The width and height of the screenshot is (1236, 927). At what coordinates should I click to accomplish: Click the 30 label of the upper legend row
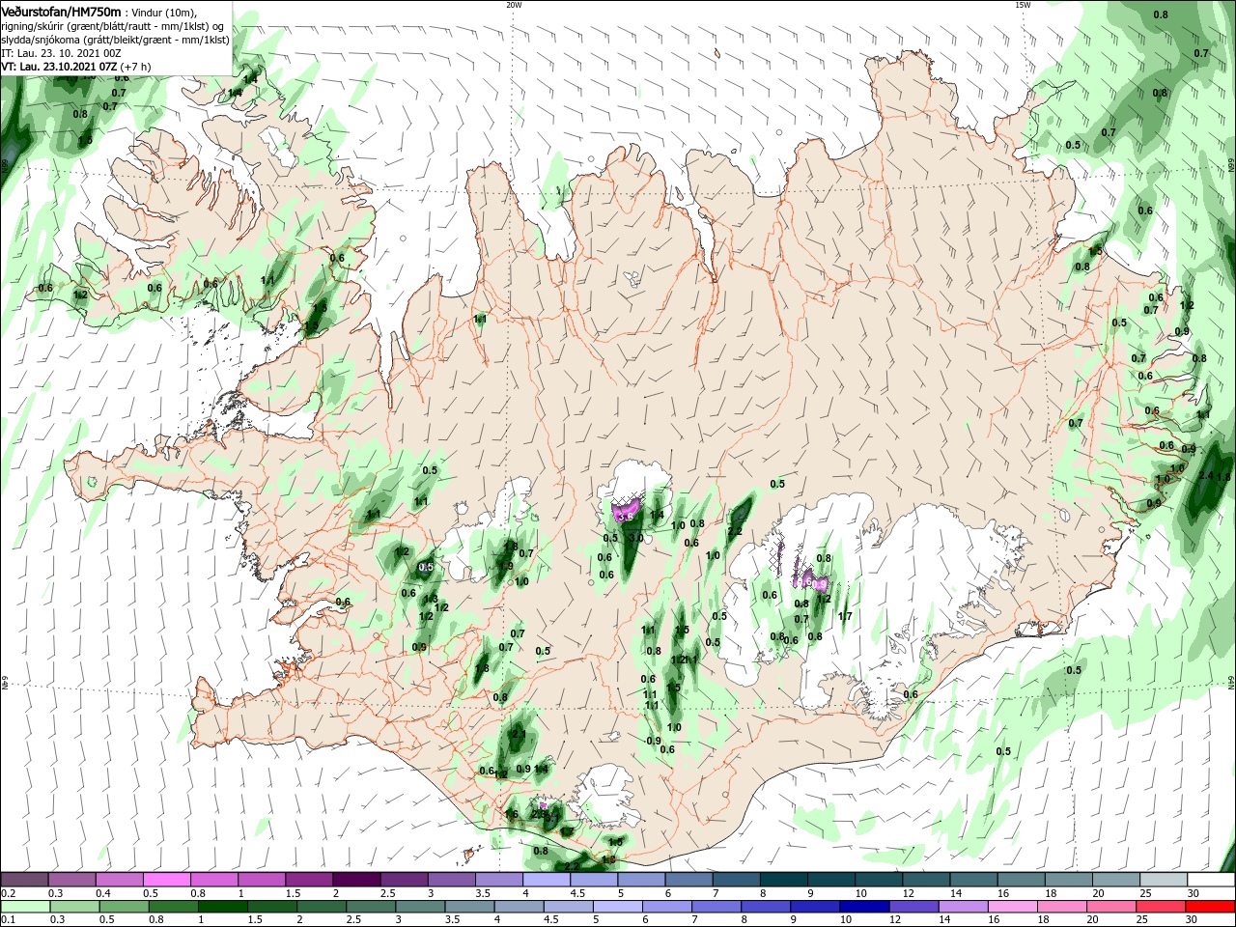(1194, 893)
